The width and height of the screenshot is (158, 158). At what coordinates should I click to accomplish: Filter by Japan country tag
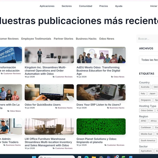152,93
